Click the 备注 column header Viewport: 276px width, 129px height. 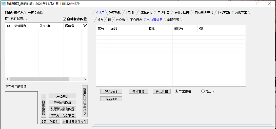210,29
